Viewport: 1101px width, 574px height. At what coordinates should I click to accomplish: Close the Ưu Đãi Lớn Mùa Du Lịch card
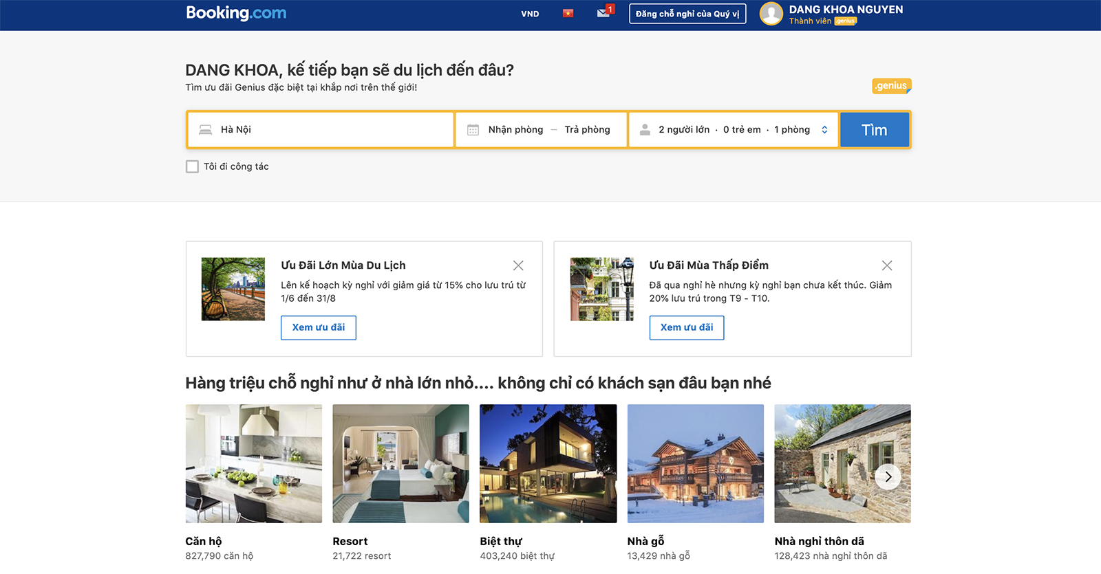pos(518,265)
